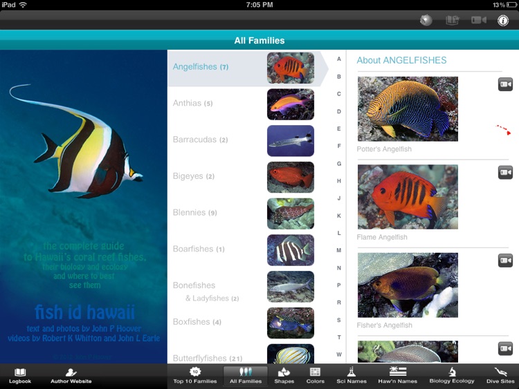Tap the Bonefishes thumbnail image
This screenshot has height=389, width=519.
(x=291, y=287)
